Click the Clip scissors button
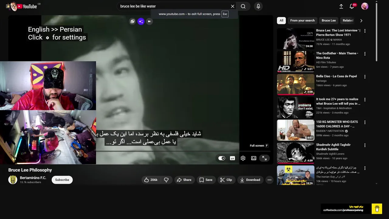This screenshot has width=389, height=219. click(x=226, y=180)
